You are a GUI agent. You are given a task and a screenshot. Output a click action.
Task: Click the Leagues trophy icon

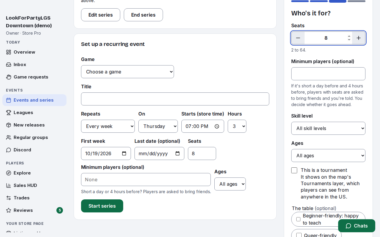[x=9, y=113]
